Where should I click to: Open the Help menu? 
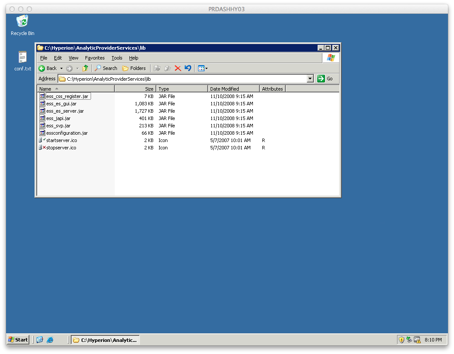point(133,58)
